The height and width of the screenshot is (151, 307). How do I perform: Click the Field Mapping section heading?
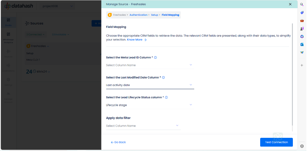[116, 27]
